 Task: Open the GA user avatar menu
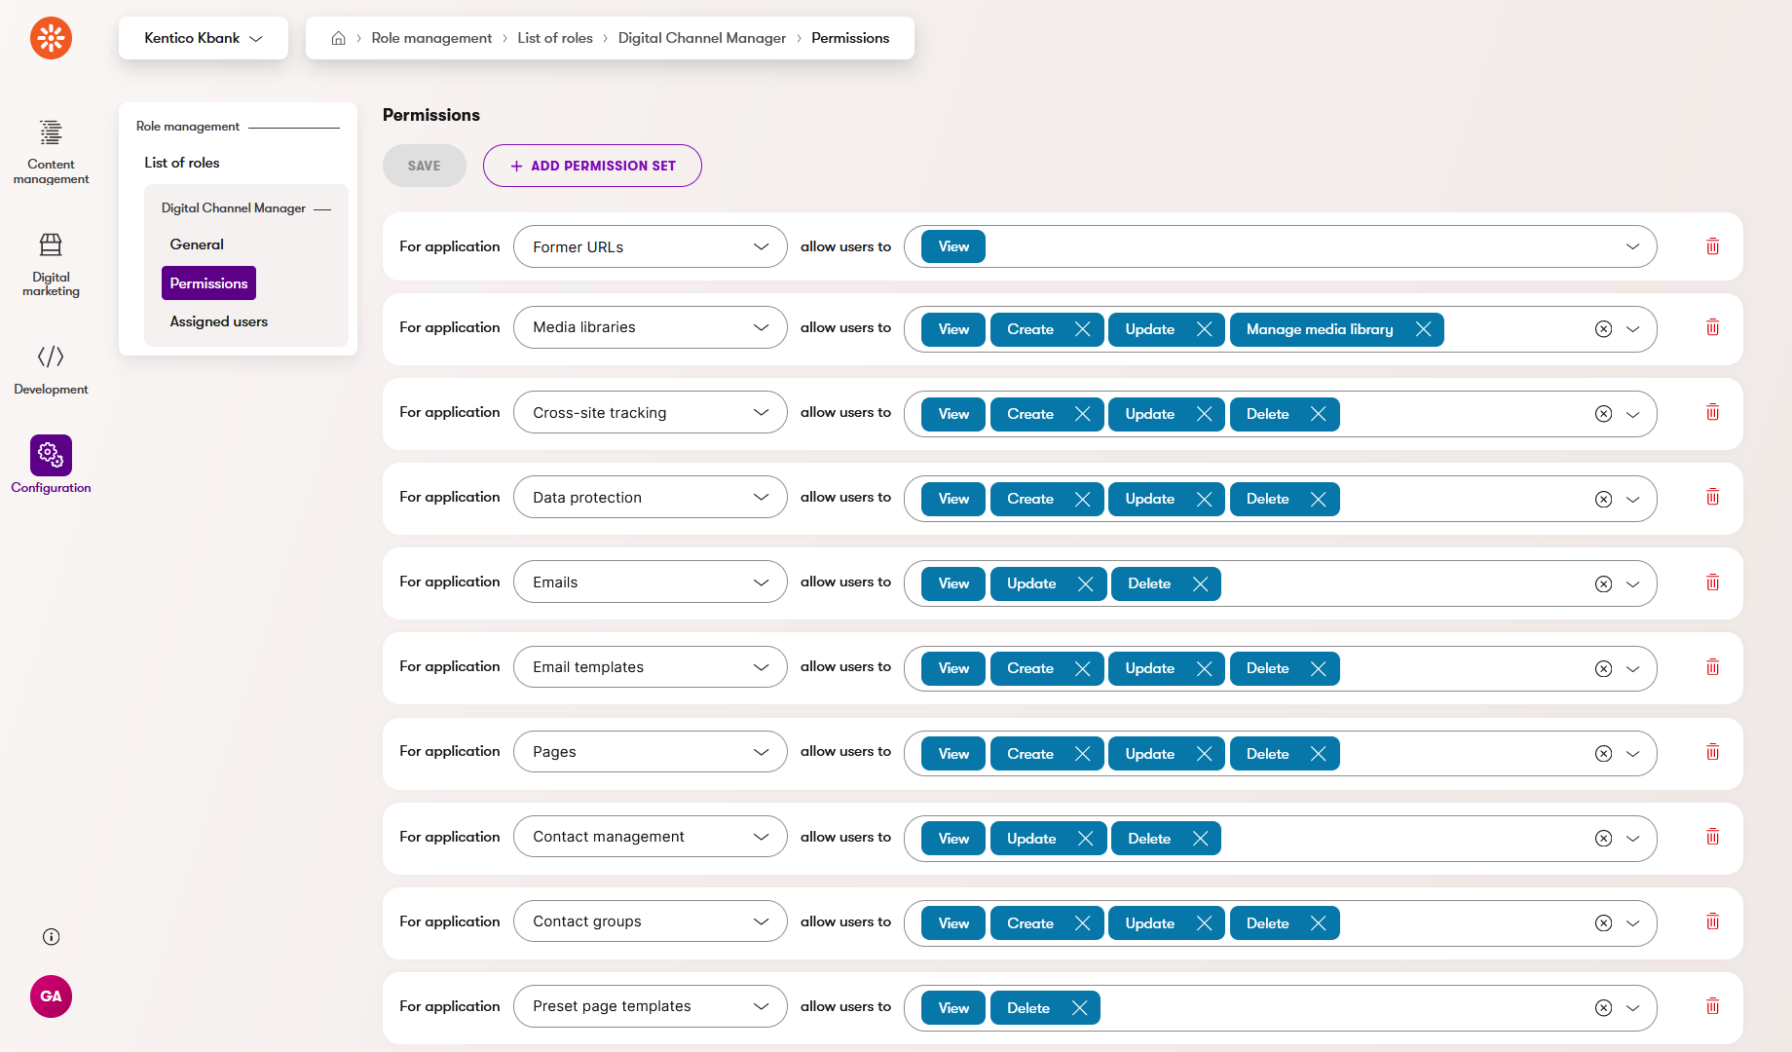pos(51,996)
